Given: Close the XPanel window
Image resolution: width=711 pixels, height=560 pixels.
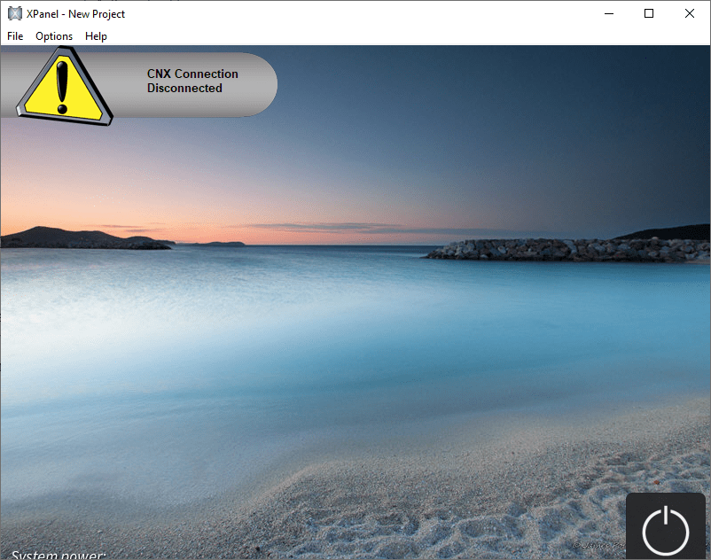Looking at the screenshot, I should 690,13.
